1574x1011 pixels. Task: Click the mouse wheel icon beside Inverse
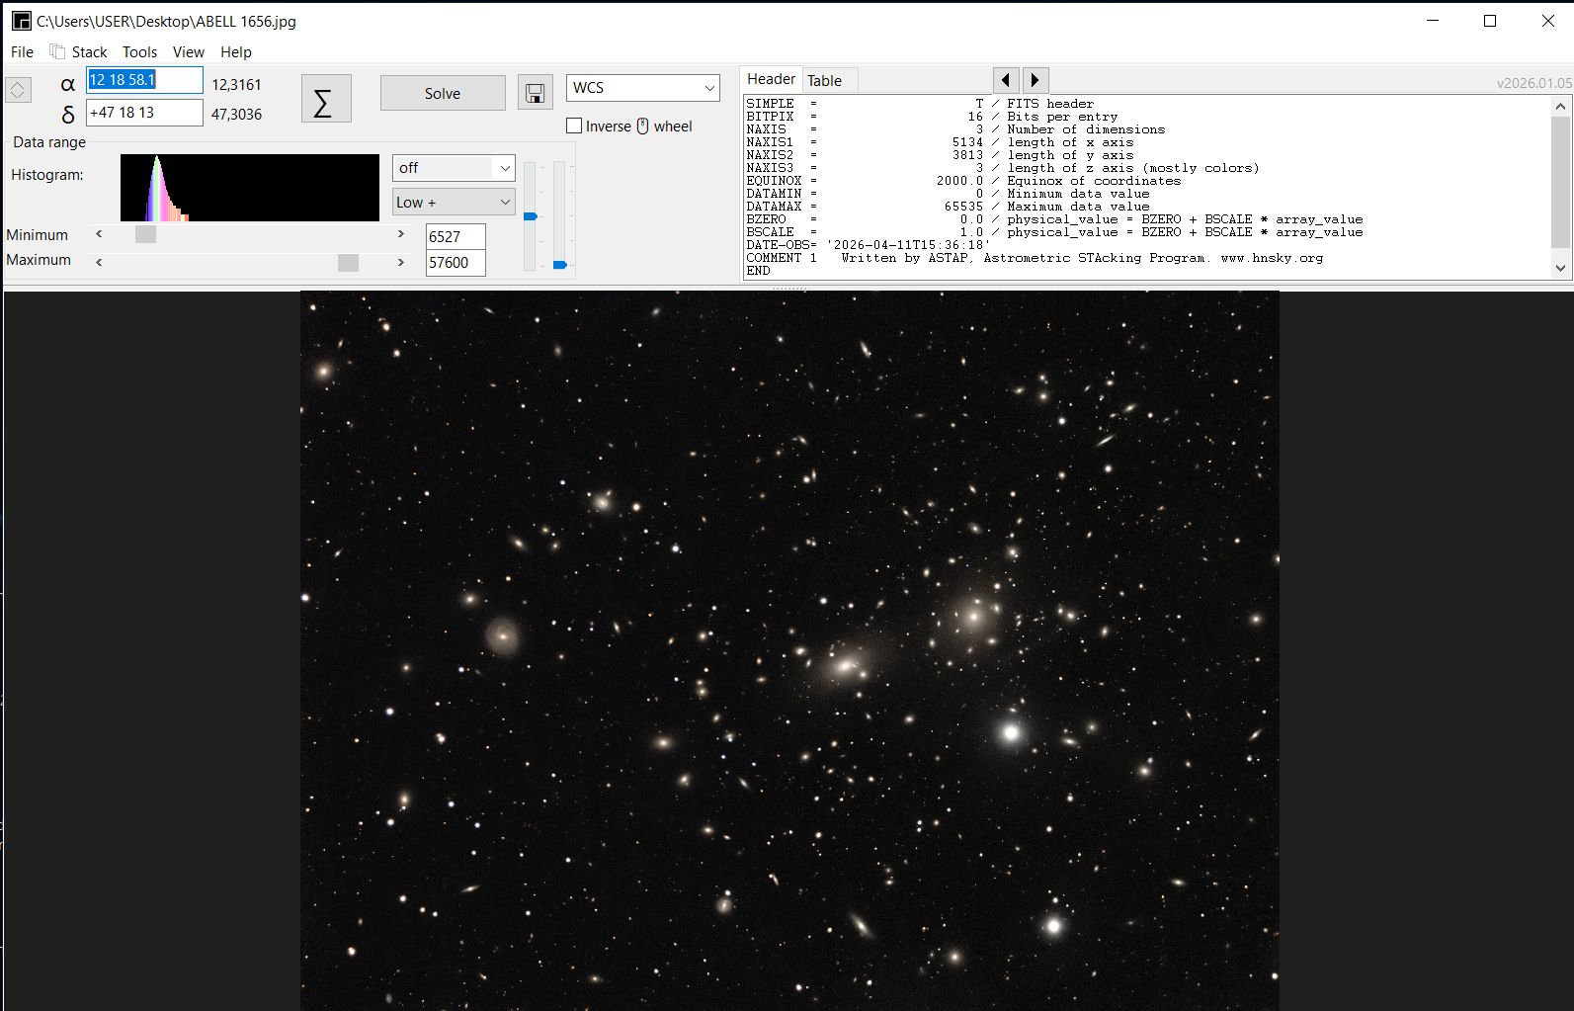pos(642,126)
